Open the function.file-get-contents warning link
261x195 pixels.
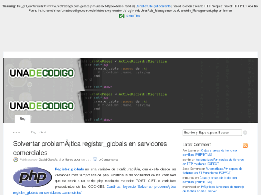154,6
